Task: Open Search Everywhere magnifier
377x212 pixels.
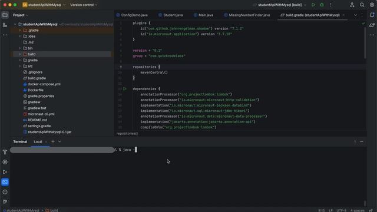Action: [x=362, y=5]
